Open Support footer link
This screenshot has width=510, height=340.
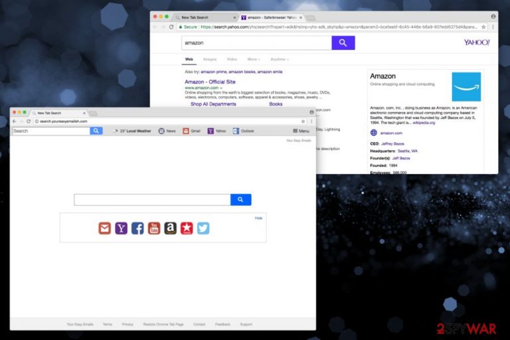point(246,324)
